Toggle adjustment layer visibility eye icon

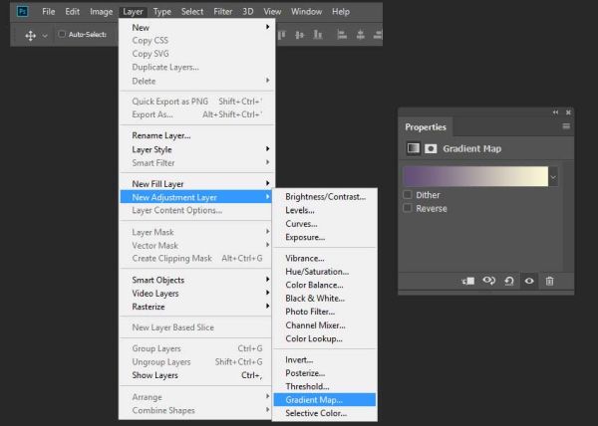click(529, 281)
